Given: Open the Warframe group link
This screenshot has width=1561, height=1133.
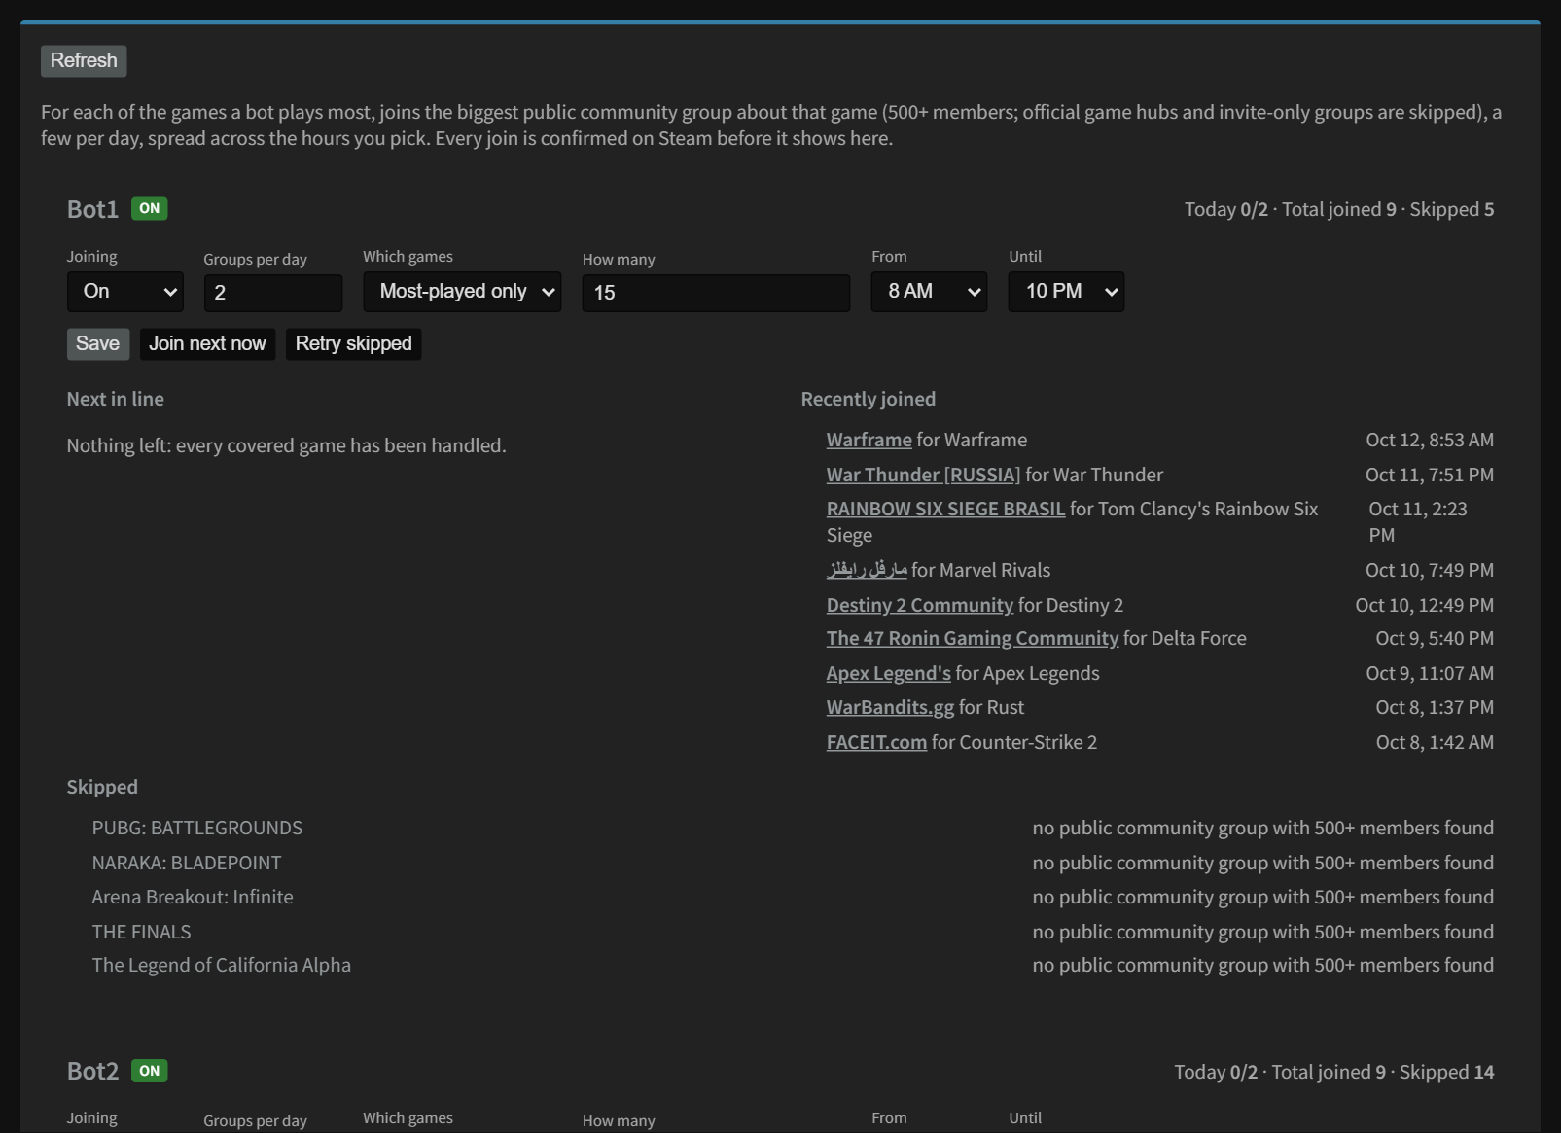Looking at the screenshot, I should (x=869, y=440).
